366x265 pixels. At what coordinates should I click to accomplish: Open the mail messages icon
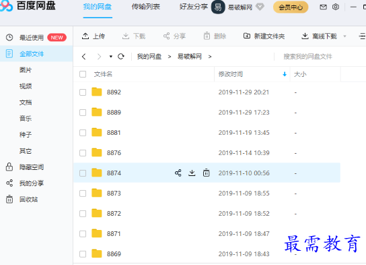[323, 7]
